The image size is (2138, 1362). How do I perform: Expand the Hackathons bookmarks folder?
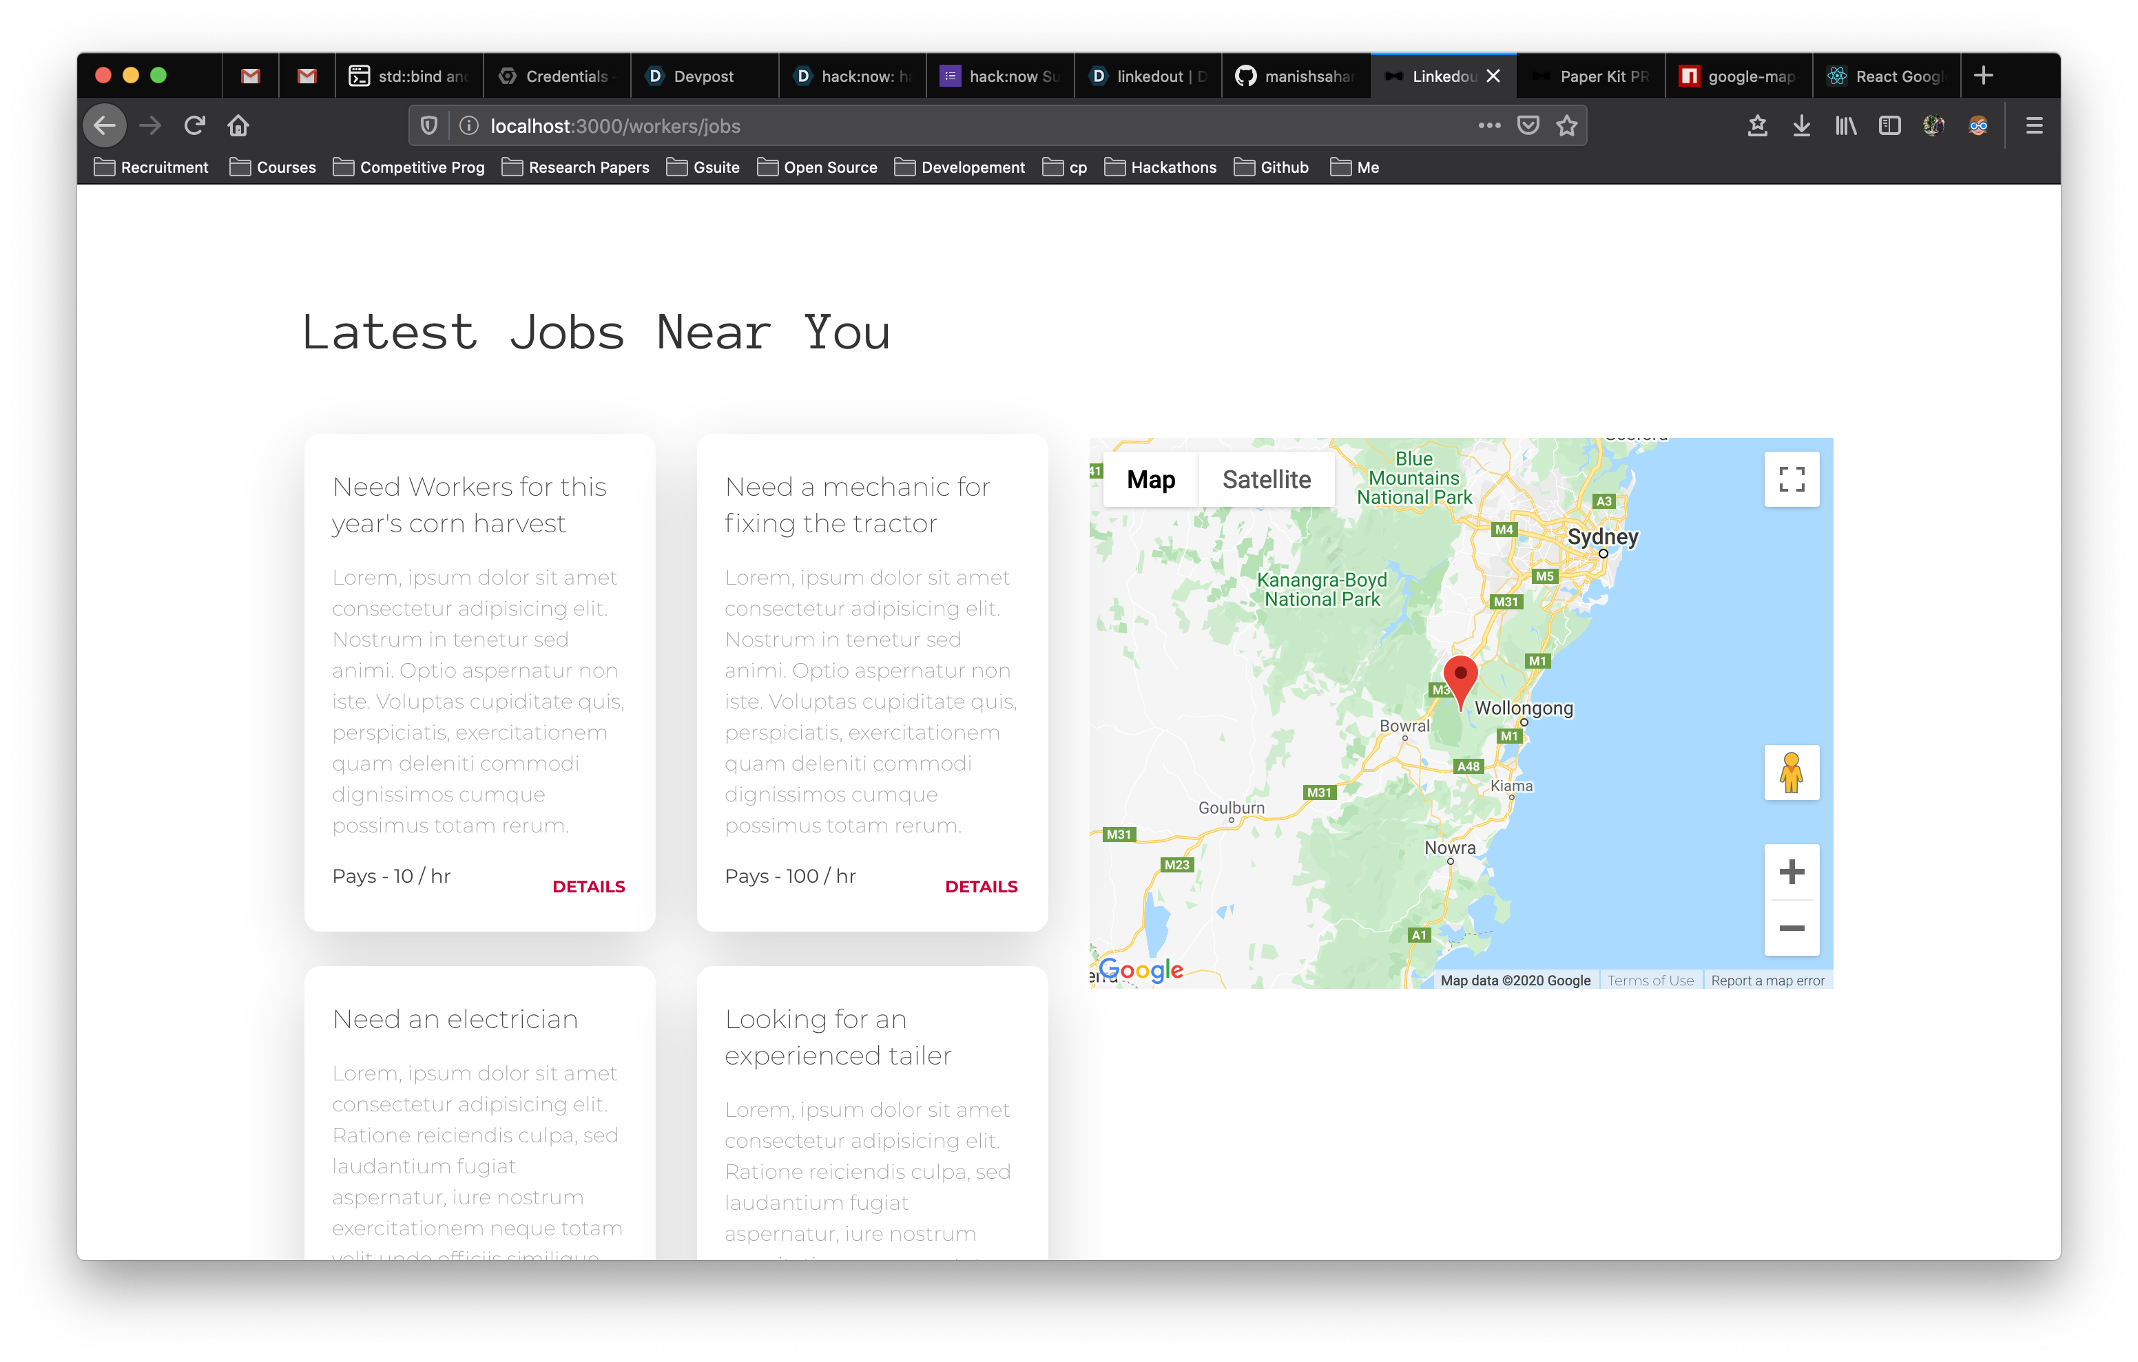1161,167
